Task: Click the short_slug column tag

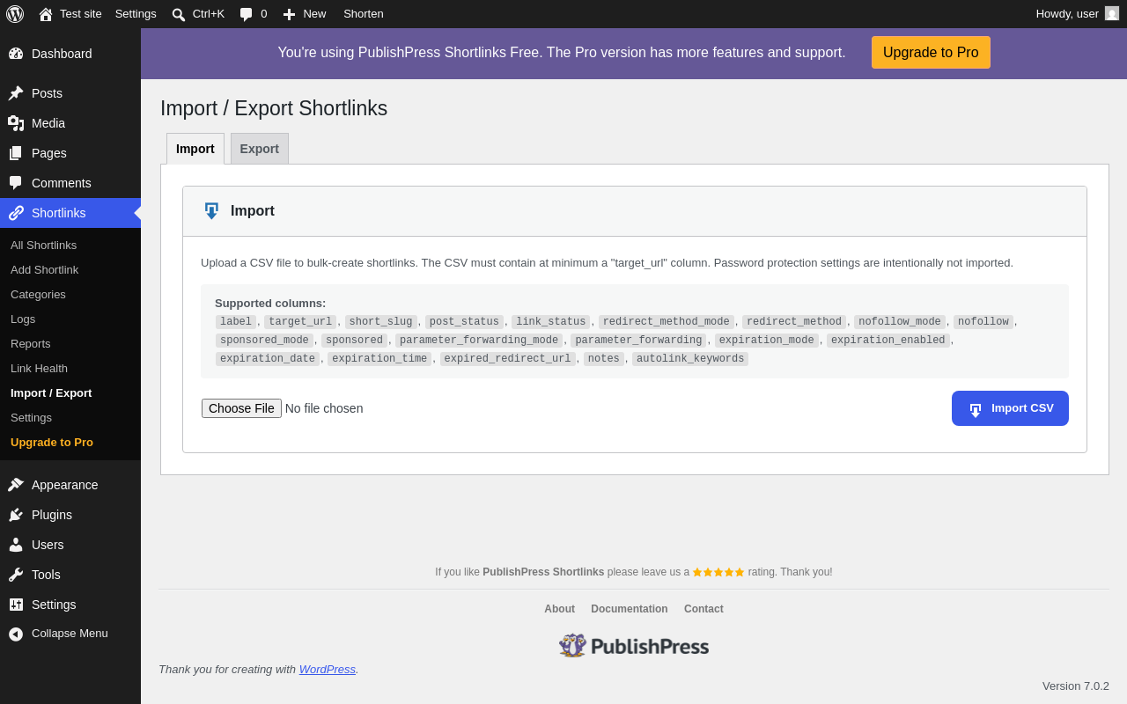Action: click(381, 322)
